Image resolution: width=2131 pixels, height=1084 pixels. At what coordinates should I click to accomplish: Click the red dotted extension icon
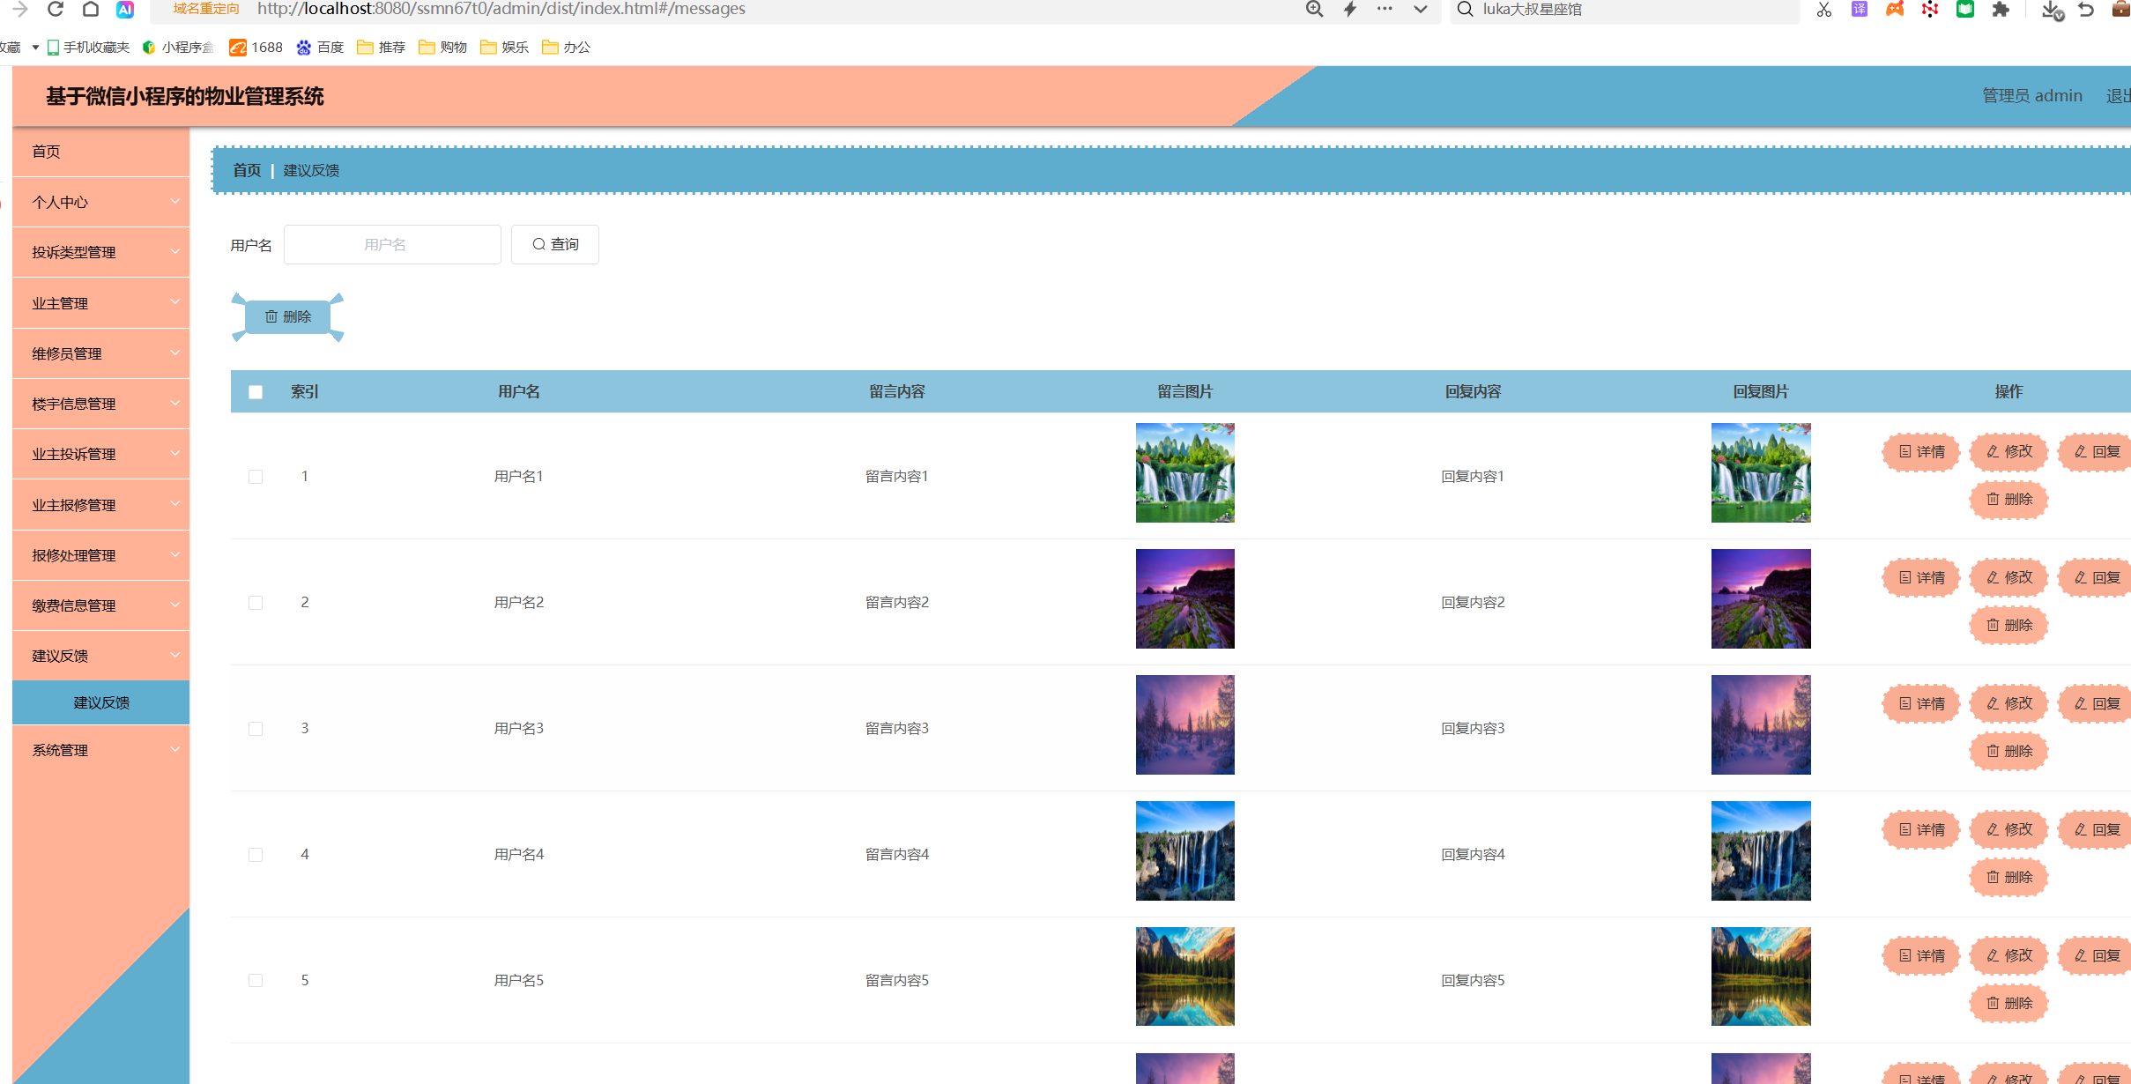click(x=1930, y=9)
